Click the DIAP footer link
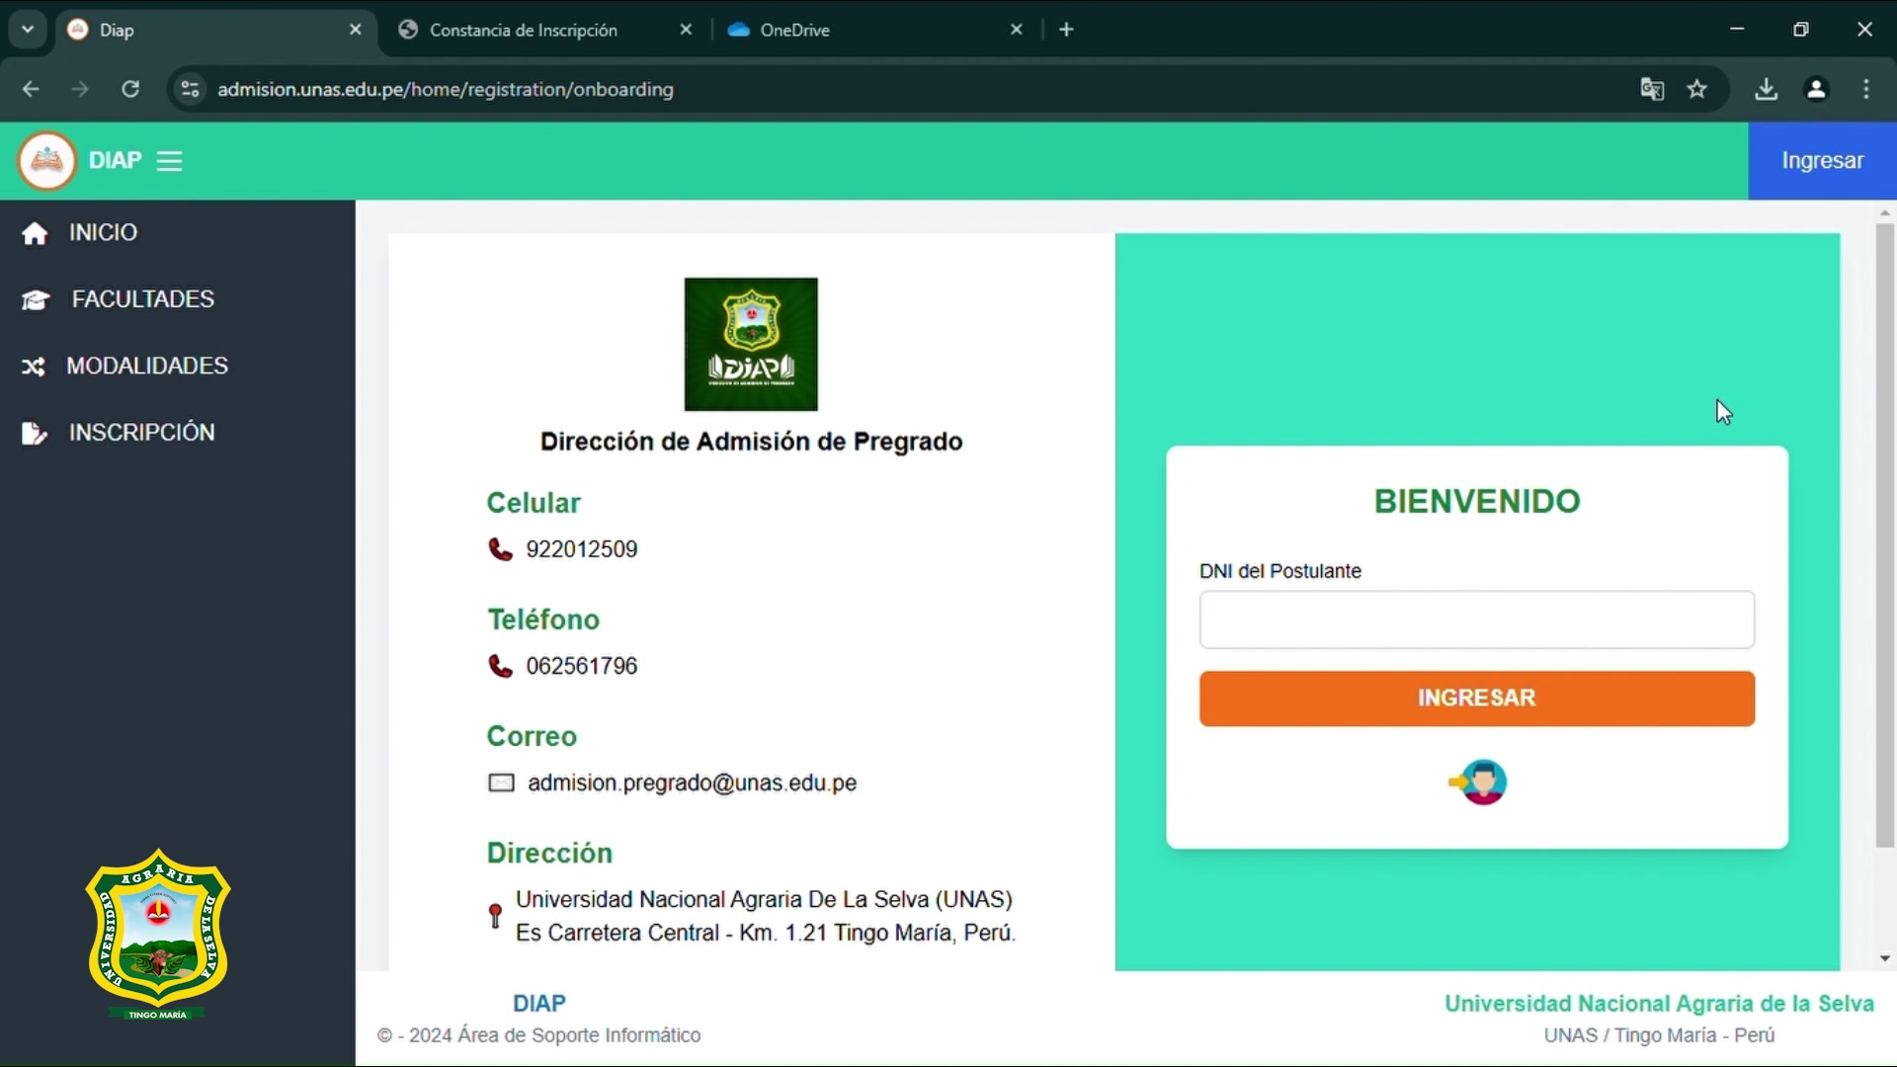This screenshot has height=1067, width=1897. (538, 1003)
